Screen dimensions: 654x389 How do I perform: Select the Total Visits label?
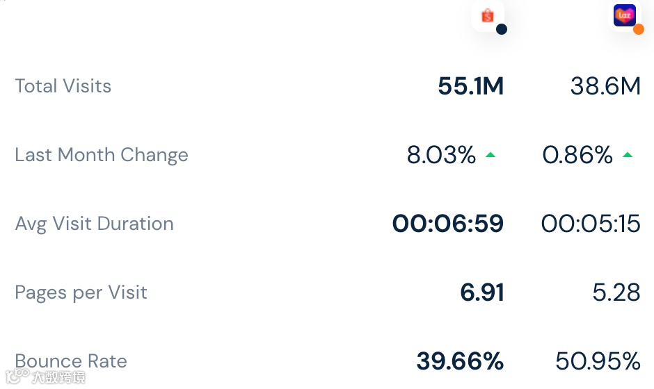pos(63,86)
